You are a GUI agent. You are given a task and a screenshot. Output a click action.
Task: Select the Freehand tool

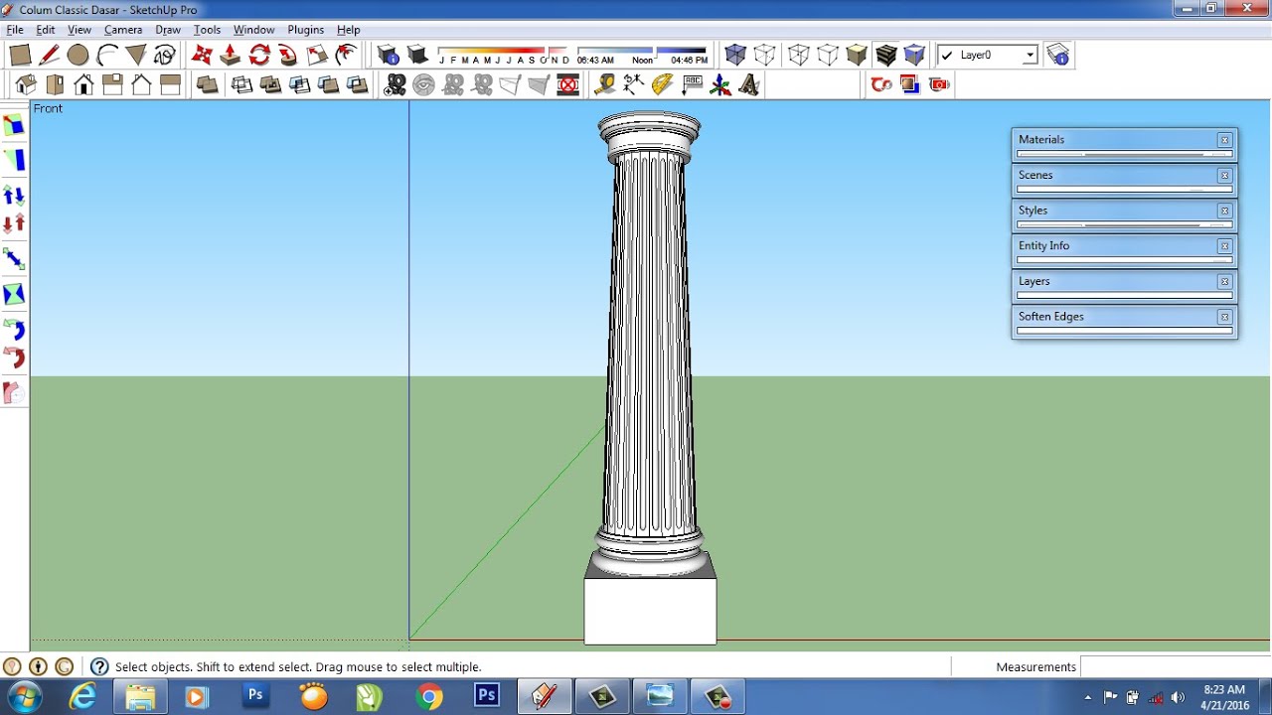pos(165,56)
